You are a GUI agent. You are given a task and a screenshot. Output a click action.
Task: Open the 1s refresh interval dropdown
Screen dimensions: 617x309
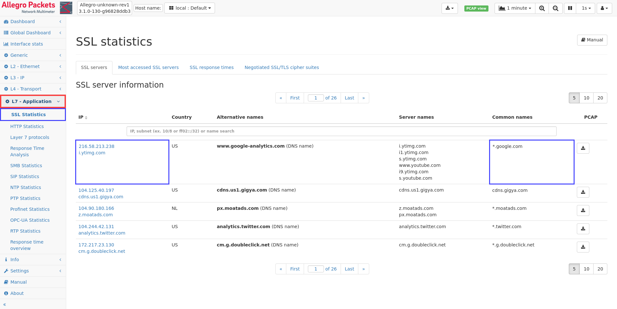586,8
